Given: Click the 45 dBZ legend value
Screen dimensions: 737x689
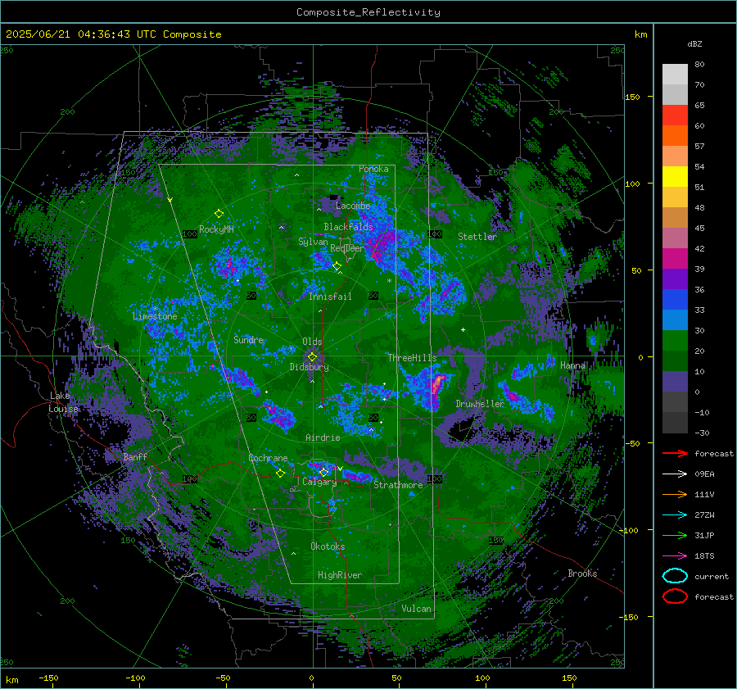Looking at the screenshot, I should pyautogui.click(x=699, y=228).
